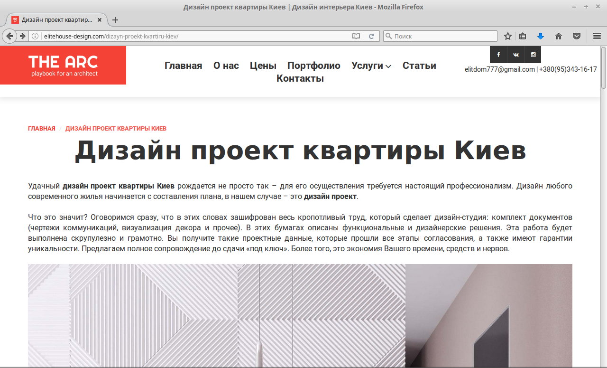
Task: Open the site's Instagram page icon
Action: 533,55
